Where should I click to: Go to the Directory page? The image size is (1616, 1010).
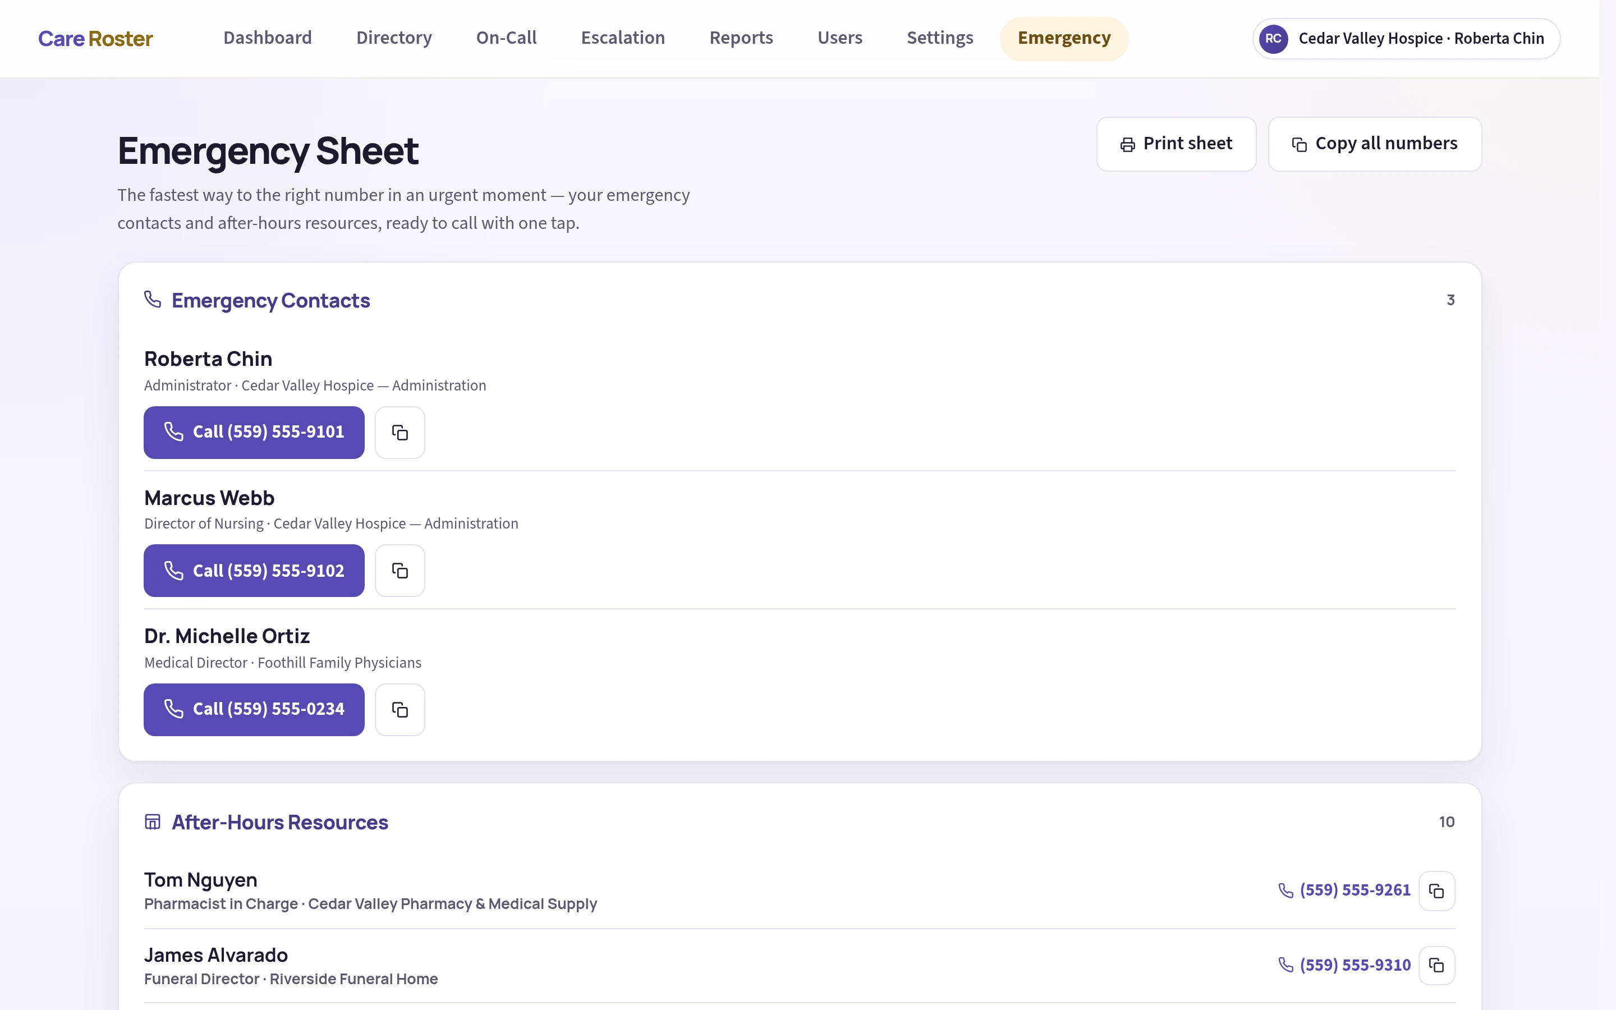coord(394,38)
